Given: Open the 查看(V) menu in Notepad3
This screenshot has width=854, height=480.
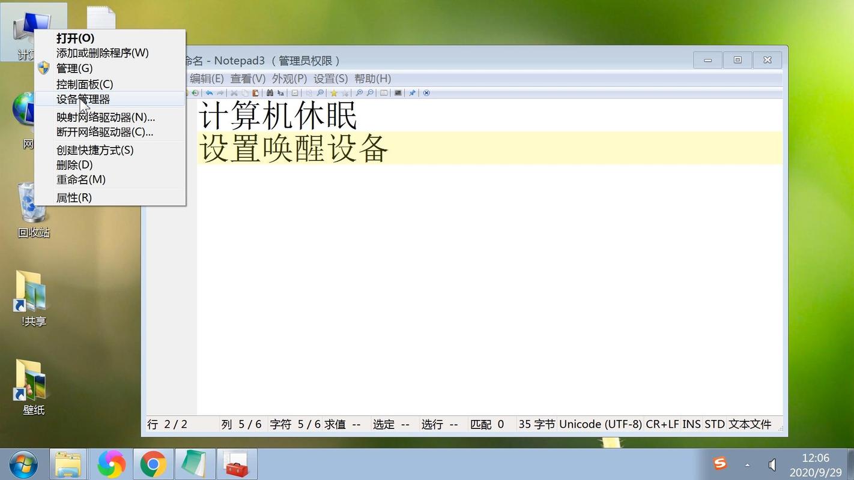Looking at the screenshot, I should 247,78.
